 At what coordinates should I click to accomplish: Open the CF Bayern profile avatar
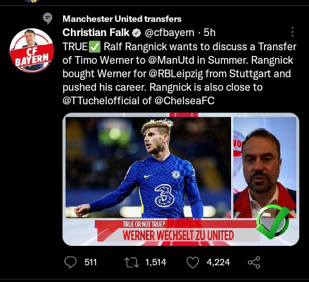point(32,50)
